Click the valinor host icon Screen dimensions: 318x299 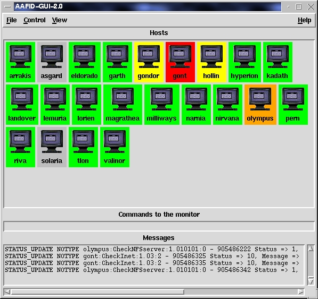115,147
